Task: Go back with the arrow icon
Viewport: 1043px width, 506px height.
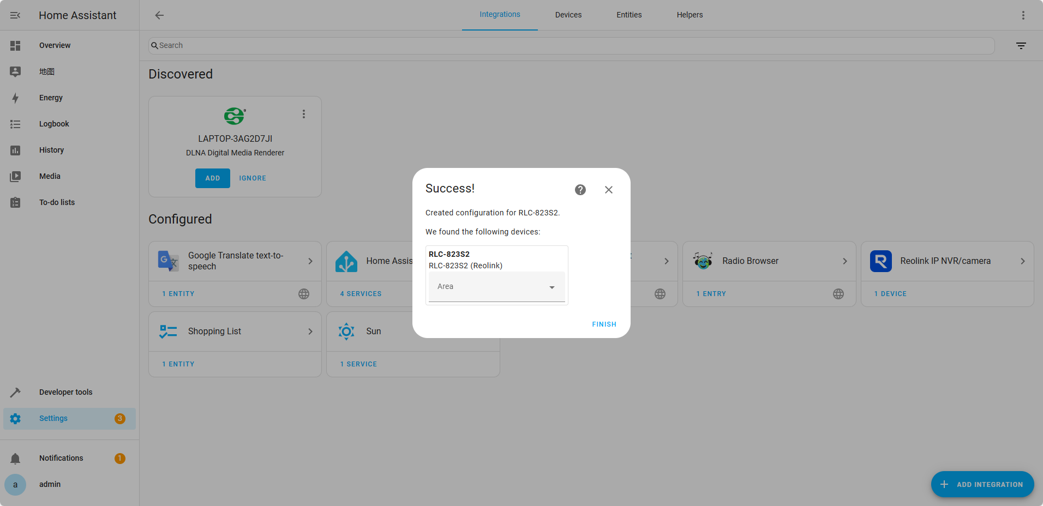Action: coord(159,15)
